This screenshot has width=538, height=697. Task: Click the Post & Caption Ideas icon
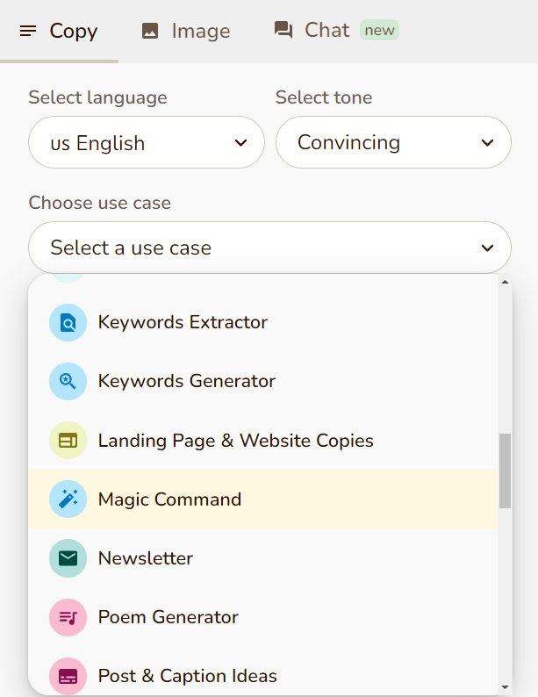coord(68,676)
